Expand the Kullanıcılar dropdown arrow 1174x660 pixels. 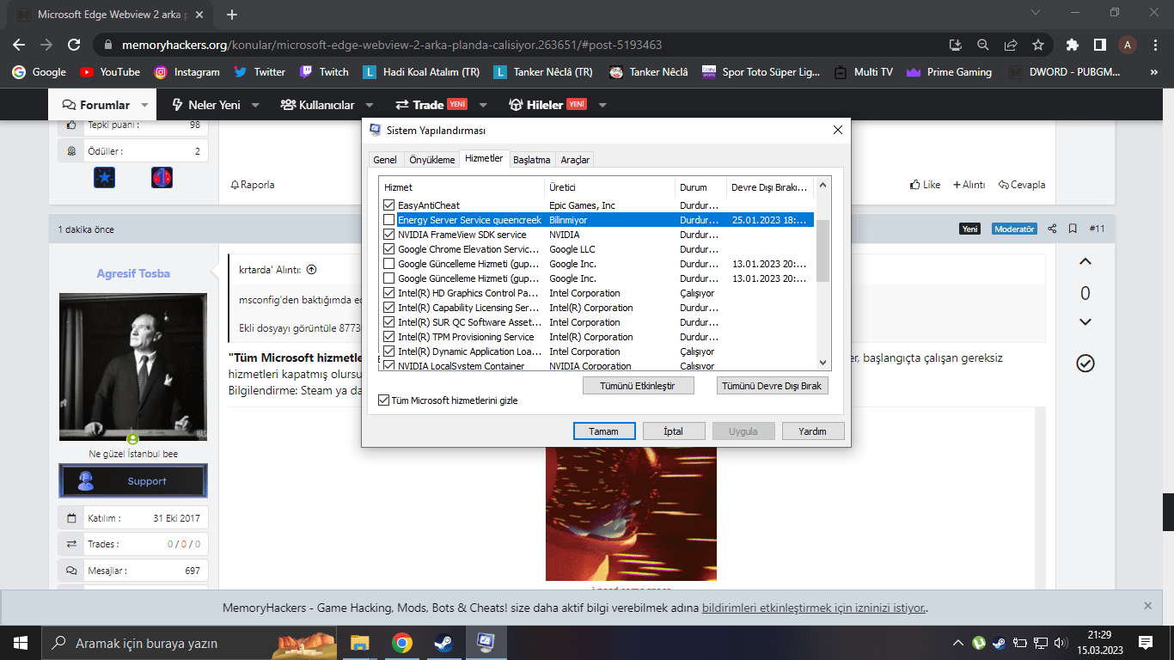[370, 105]
